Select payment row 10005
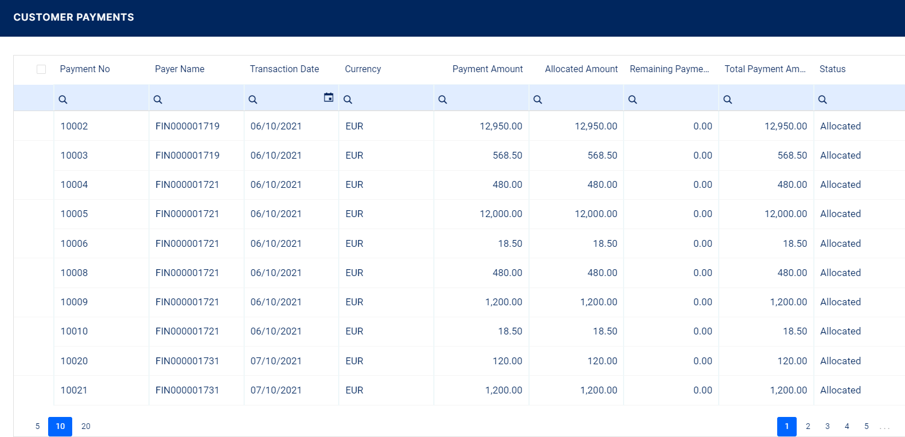 [75, 214]
